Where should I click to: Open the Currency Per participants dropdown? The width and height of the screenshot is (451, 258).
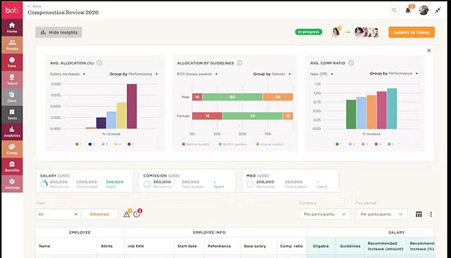(x=325, y=214)
